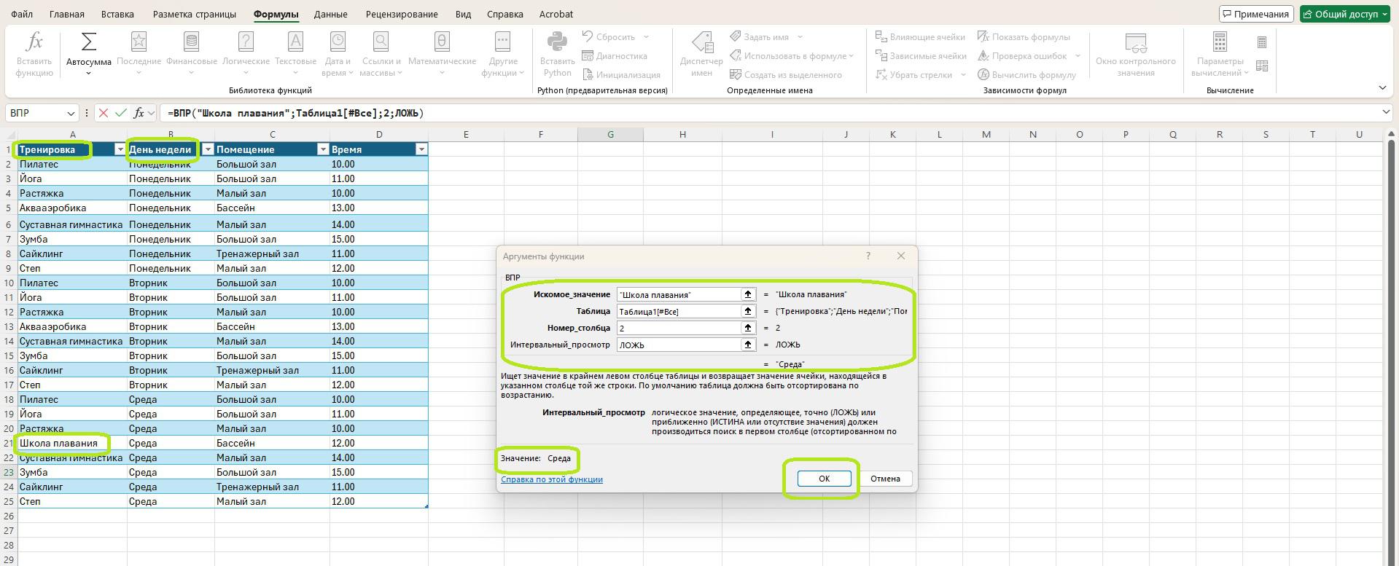The image size is (1399, 566).
Task: Click the collapse-dialog arrow for Интервальный_просмотр
Action: click(x=748, y=345)
